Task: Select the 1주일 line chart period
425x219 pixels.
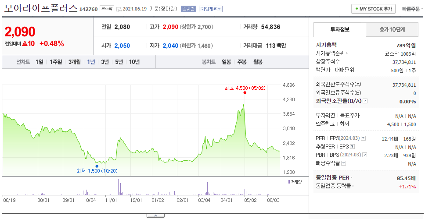Action: tap(56, 62)
